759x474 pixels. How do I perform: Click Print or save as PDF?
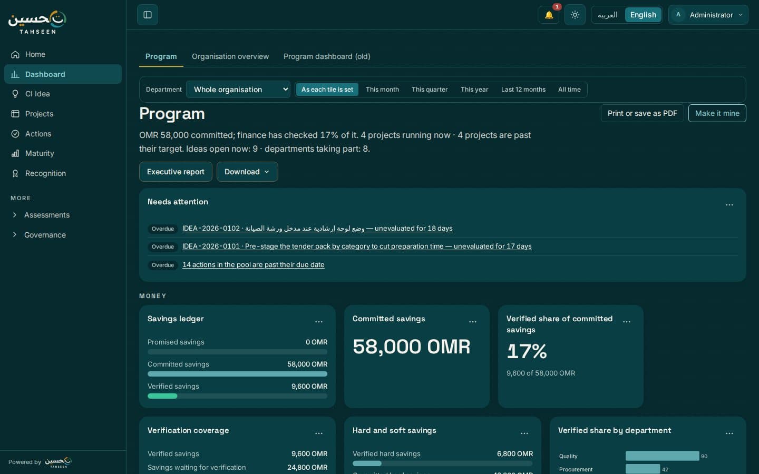click(643, 113)
